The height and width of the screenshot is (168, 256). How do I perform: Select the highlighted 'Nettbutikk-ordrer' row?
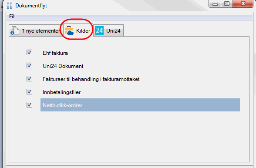pyautogui.click(x=140, y=105)
